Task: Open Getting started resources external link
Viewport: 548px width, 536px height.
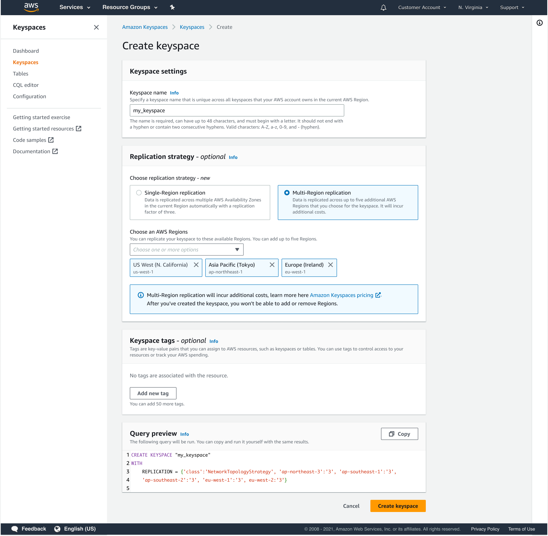Action: click(47, 129)
